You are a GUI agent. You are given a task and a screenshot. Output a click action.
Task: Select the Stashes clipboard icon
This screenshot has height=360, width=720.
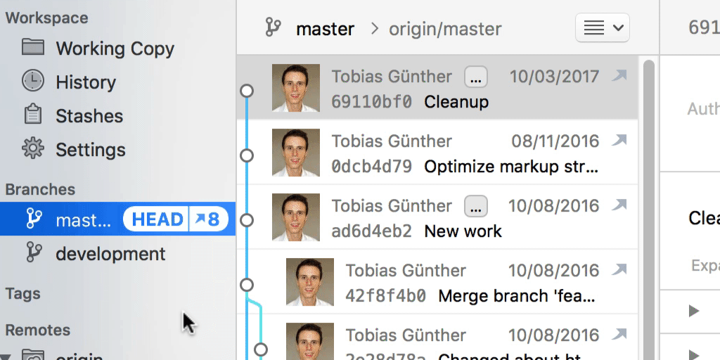pos(32,115)
